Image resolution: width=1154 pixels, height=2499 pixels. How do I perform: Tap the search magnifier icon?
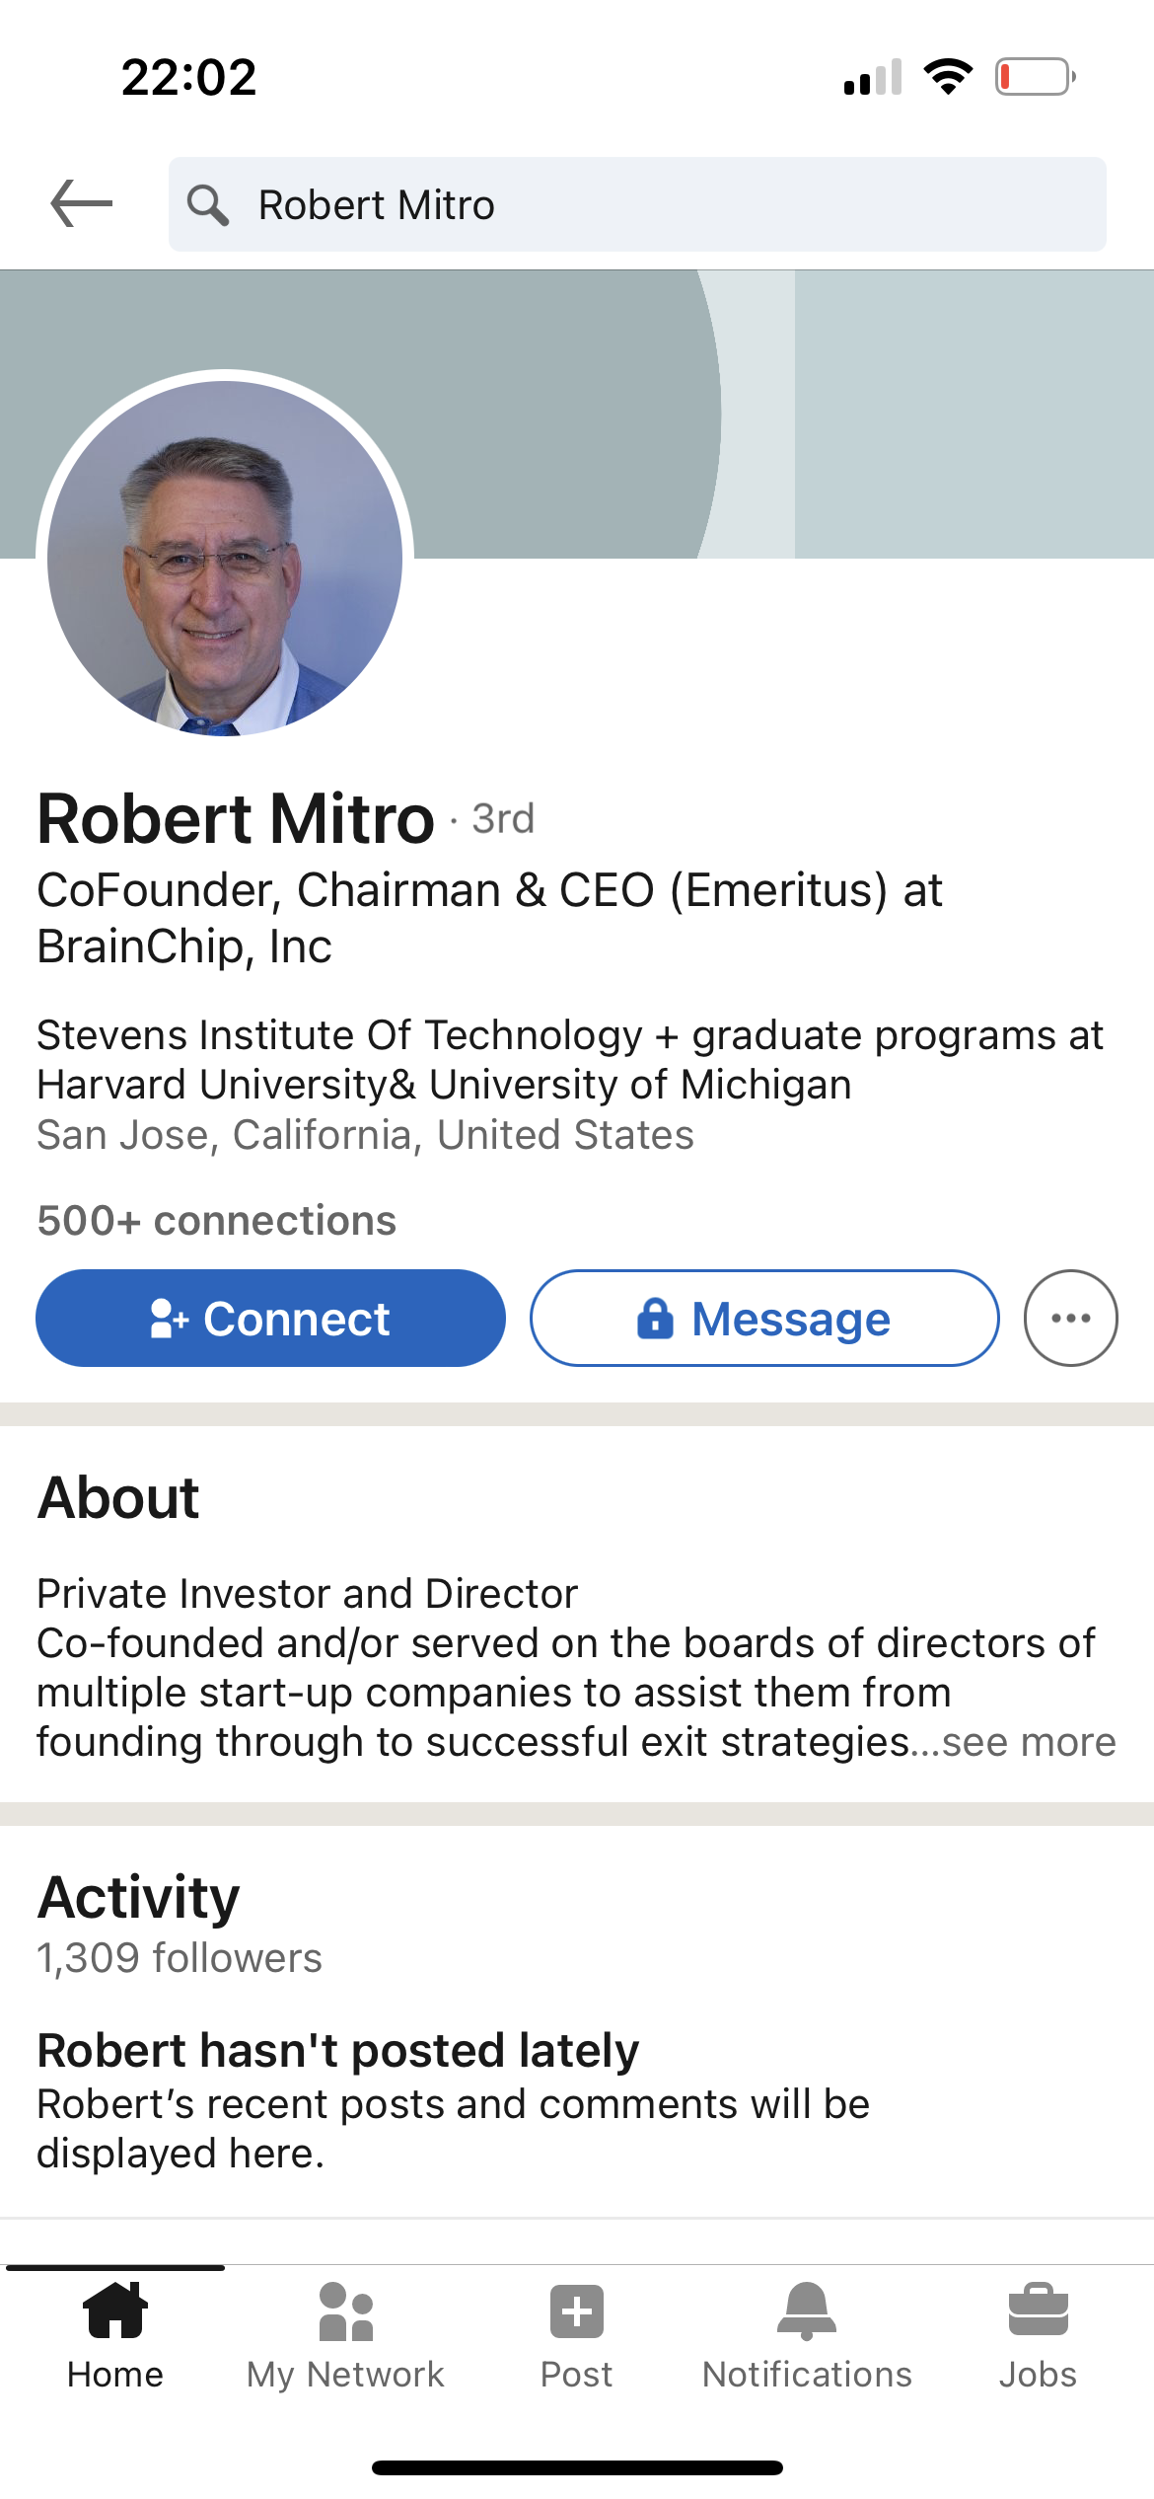tap(208, 205)
